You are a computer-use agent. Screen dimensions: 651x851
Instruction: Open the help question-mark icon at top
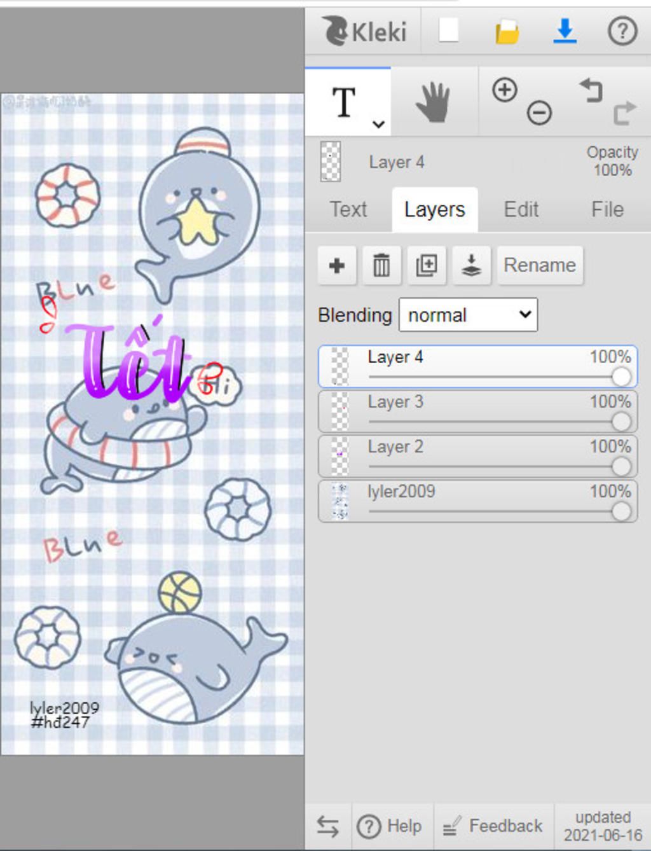point(622,31)
